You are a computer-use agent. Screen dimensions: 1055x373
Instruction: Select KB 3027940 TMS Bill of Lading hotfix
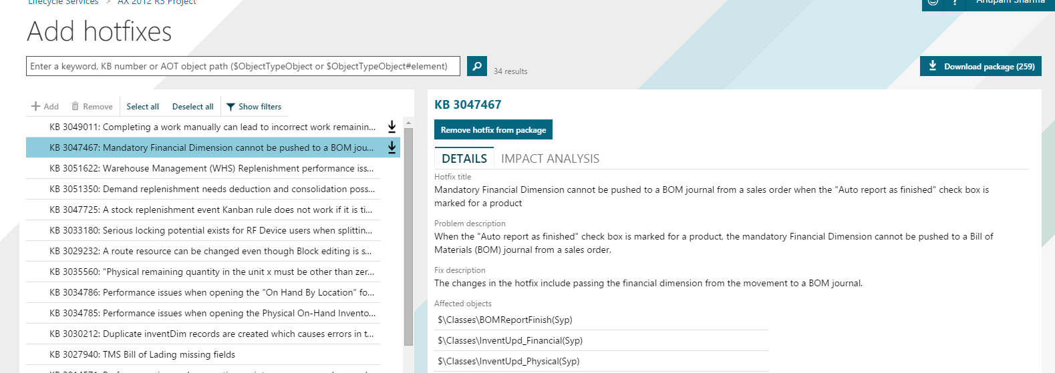(x=142, y=355)
